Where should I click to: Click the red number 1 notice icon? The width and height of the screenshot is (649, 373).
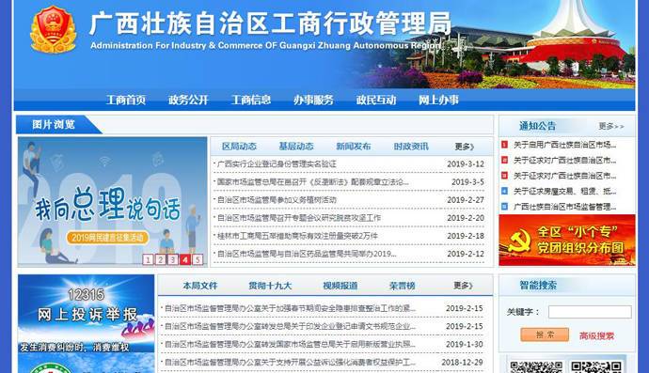[x=504, y=145]
